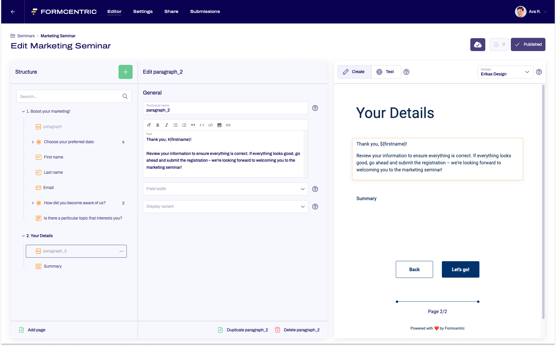556x346 pixels.
Task: Click the insert link icon
Action: point(228,125)
